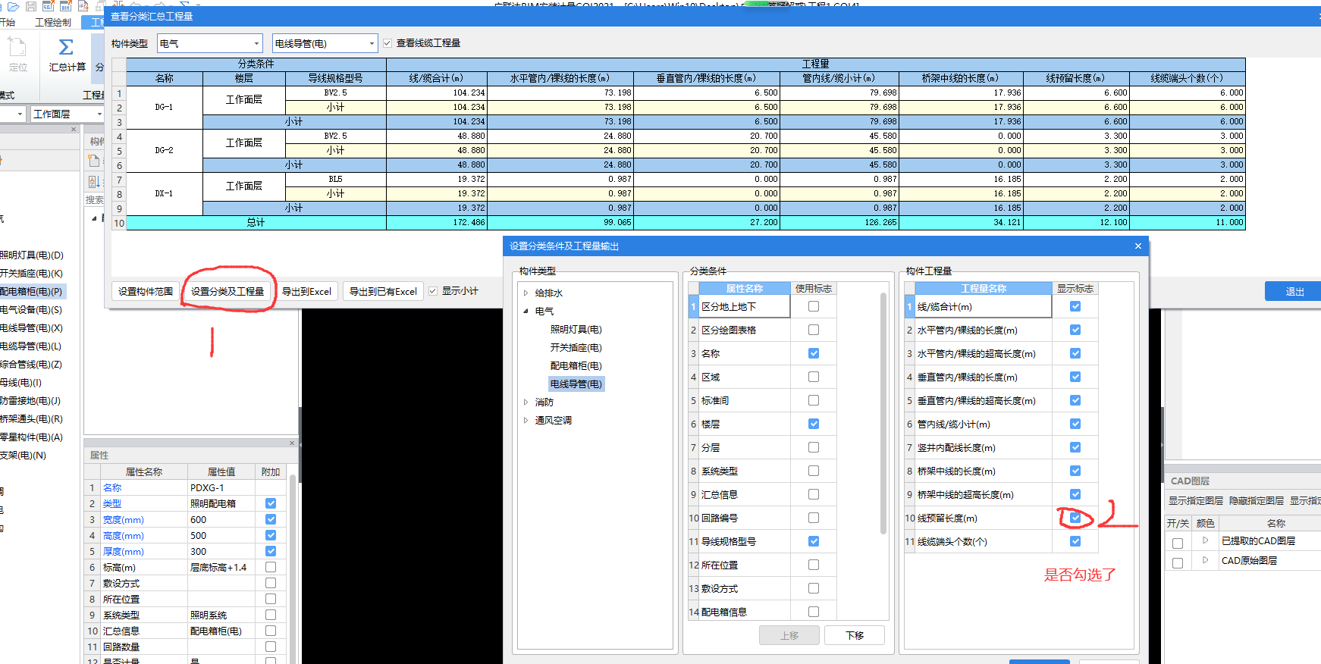Close the properties panel with small x

click(x=292, y=443)
